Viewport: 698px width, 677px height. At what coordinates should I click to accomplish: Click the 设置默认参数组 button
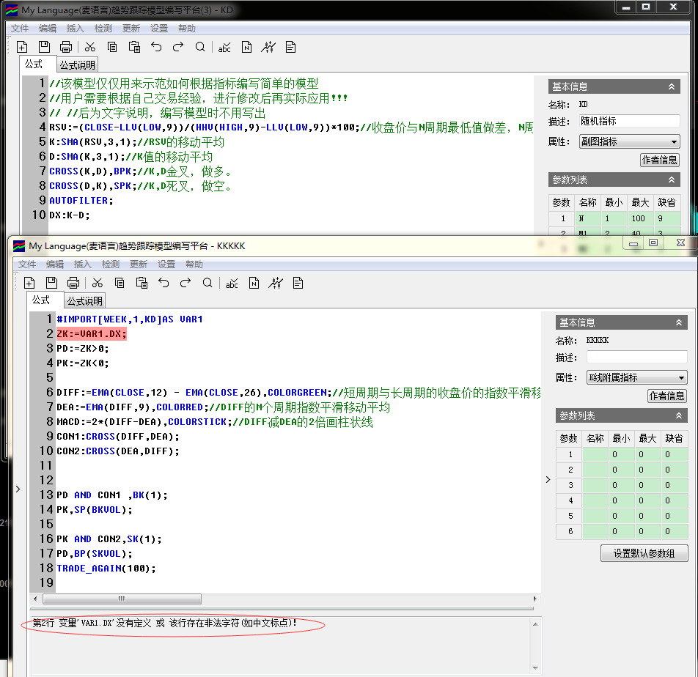tap(644, 553)
